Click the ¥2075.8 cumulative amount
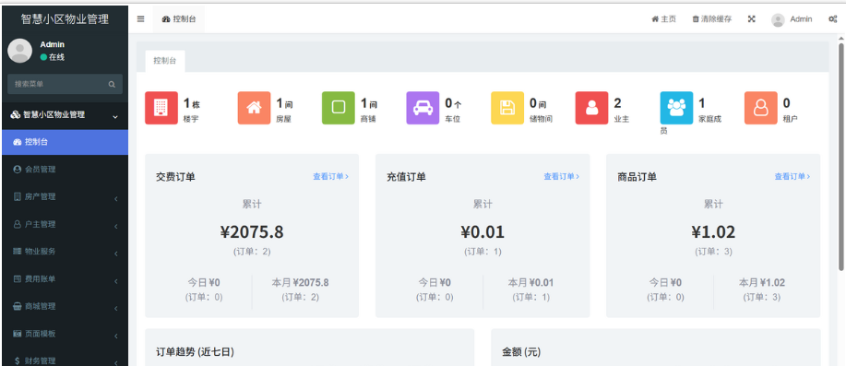Viewport: 846px width, 366px height. pos(252,231)
